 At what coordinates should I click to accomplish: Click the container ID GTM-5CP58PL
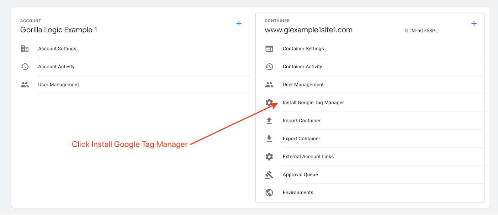click(422, 31)
